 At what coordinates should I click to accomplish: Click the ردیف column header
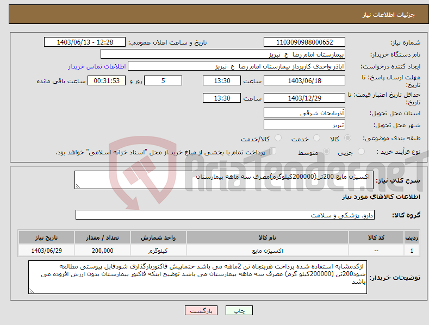tap(412, 237)
